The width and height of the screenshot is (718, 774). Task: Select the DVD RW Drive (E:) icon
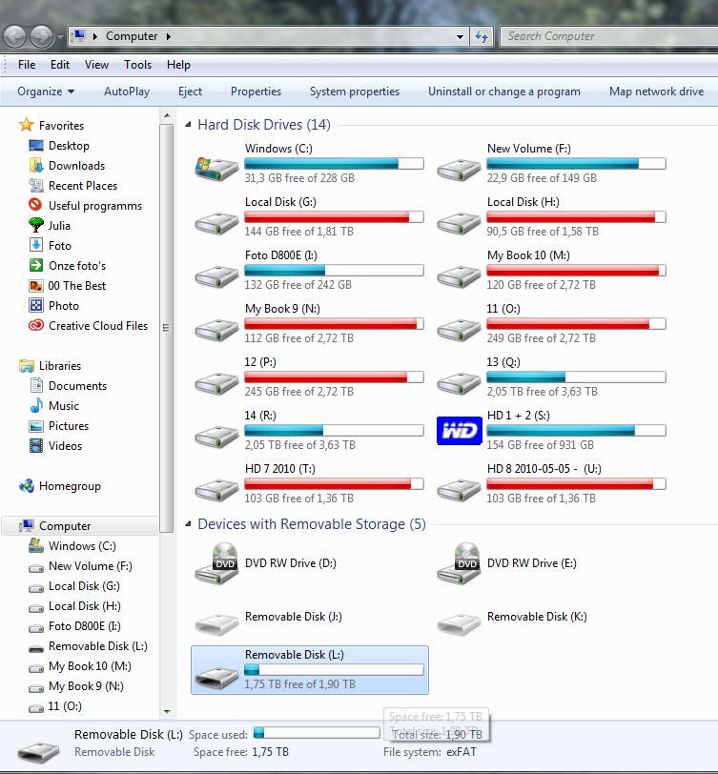tap(459, 563)
